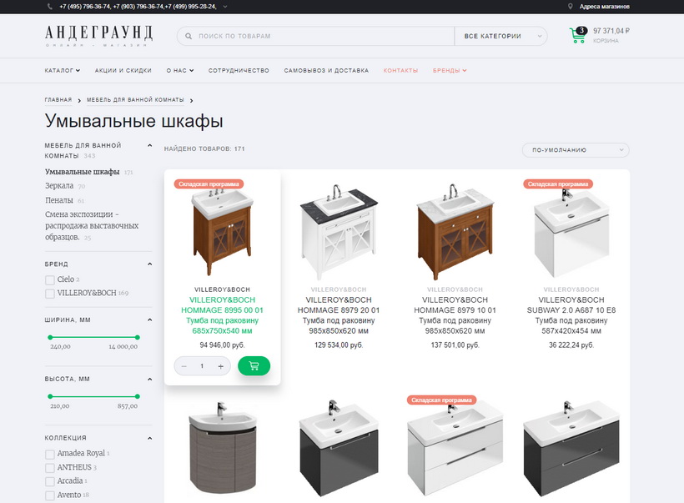Open the shopping cart icon
684x503 pixels.
[x=578, y=35]
